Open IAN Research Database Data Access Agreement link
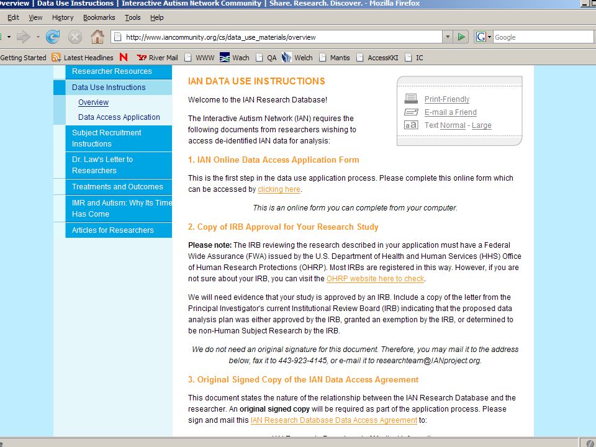Image resolution: width=596 pixels, height=447 pixels. click(334, 420)
